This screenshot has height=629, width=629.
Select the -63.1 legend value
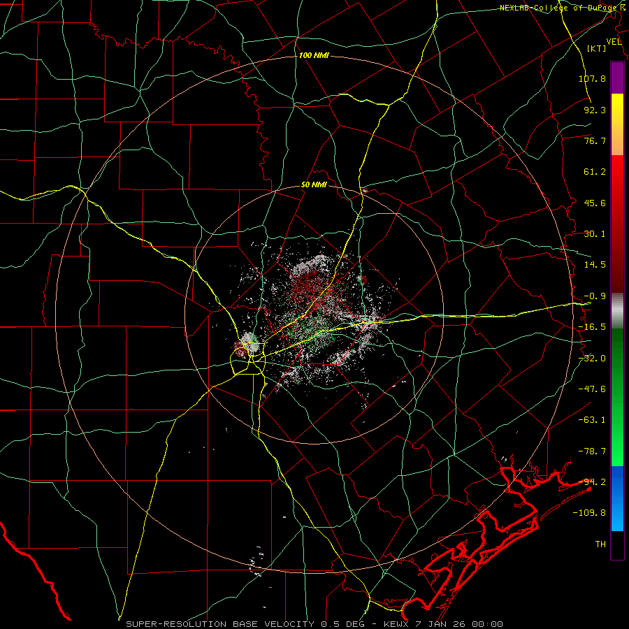[592, 420]
